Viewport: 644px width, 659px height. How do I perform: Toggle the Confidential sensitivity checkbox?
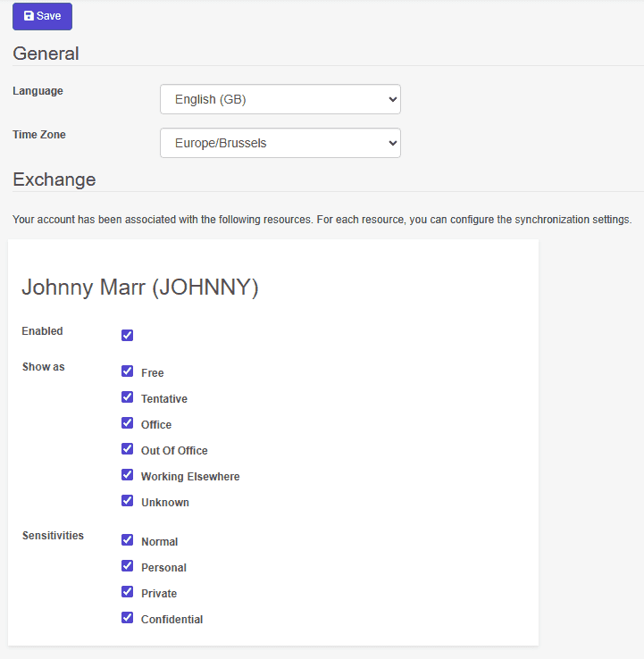pos(127,617)
